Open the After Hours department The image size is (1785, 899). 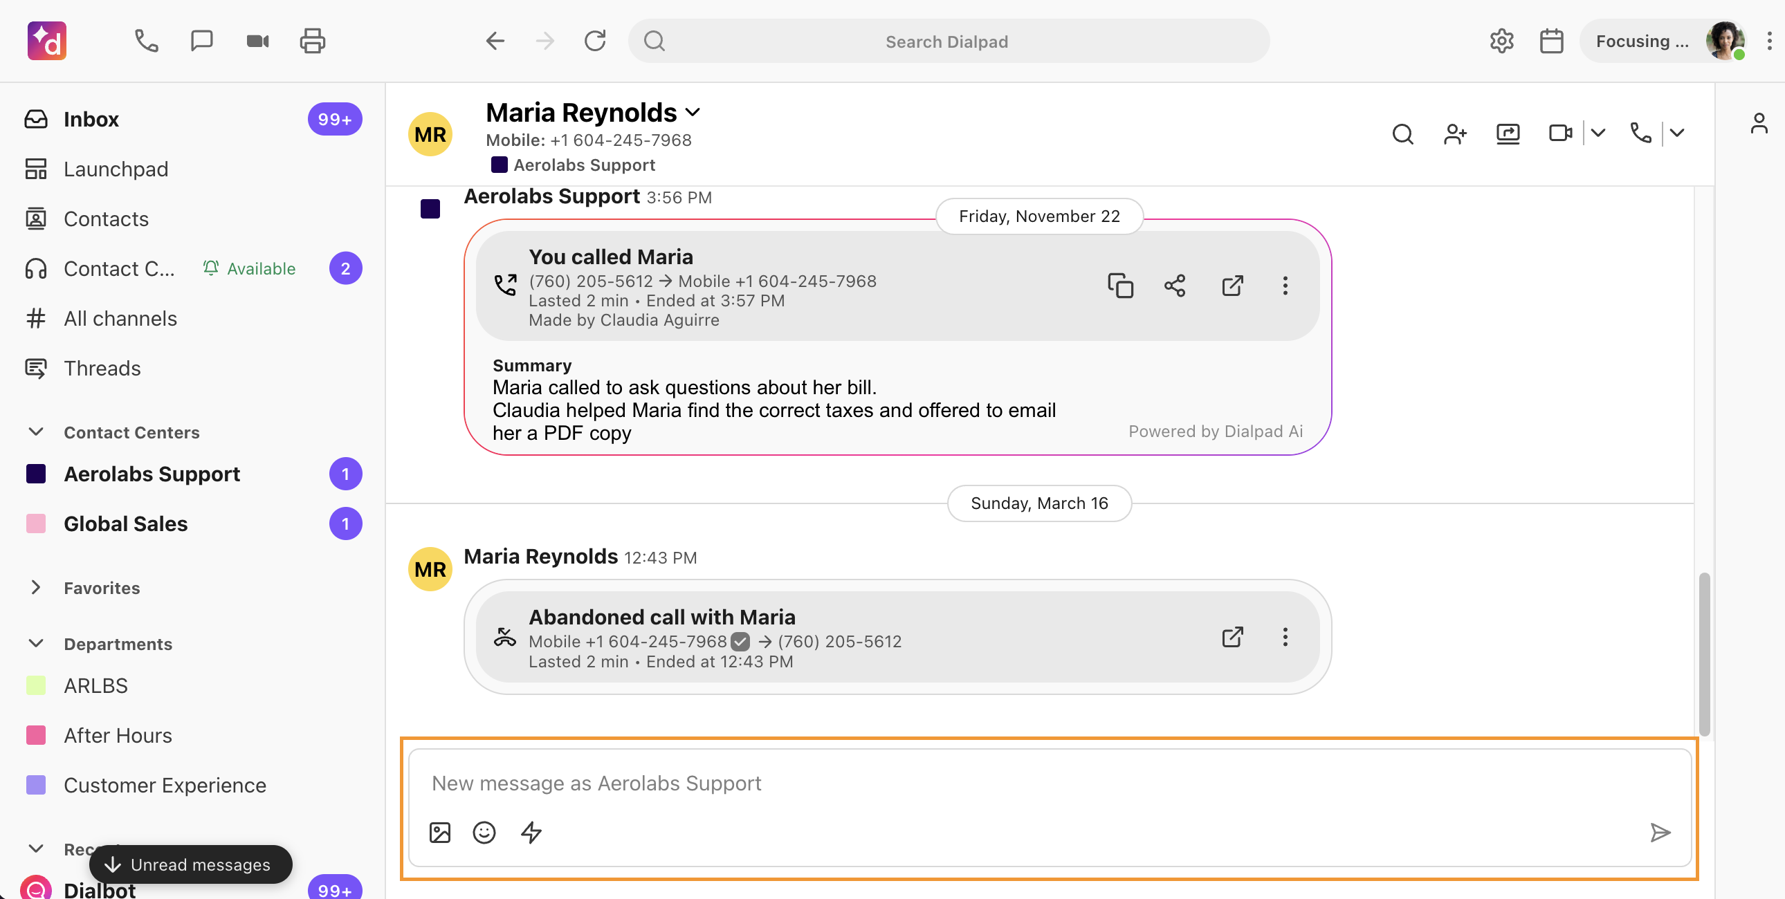(192, 736)
